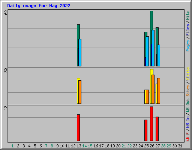Viewport: 192px width, 150px height.
Task: Click day 29 on the x-axis
Action: coord(169,146)
